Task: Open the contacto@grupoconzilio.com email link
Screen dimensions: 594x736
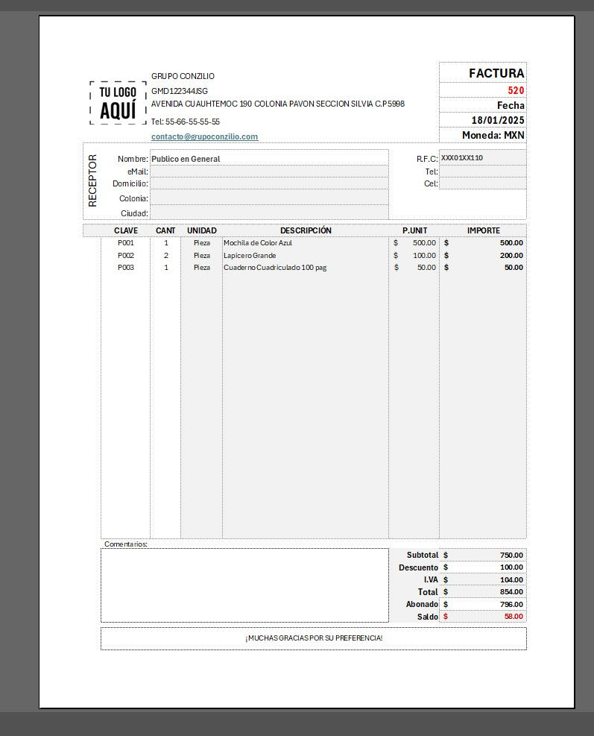Action: point(204,136)
